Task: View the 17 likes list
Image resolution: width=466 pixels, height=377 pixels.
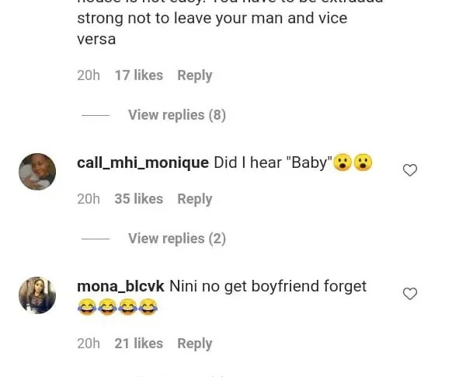Action: tap(138, 75)
